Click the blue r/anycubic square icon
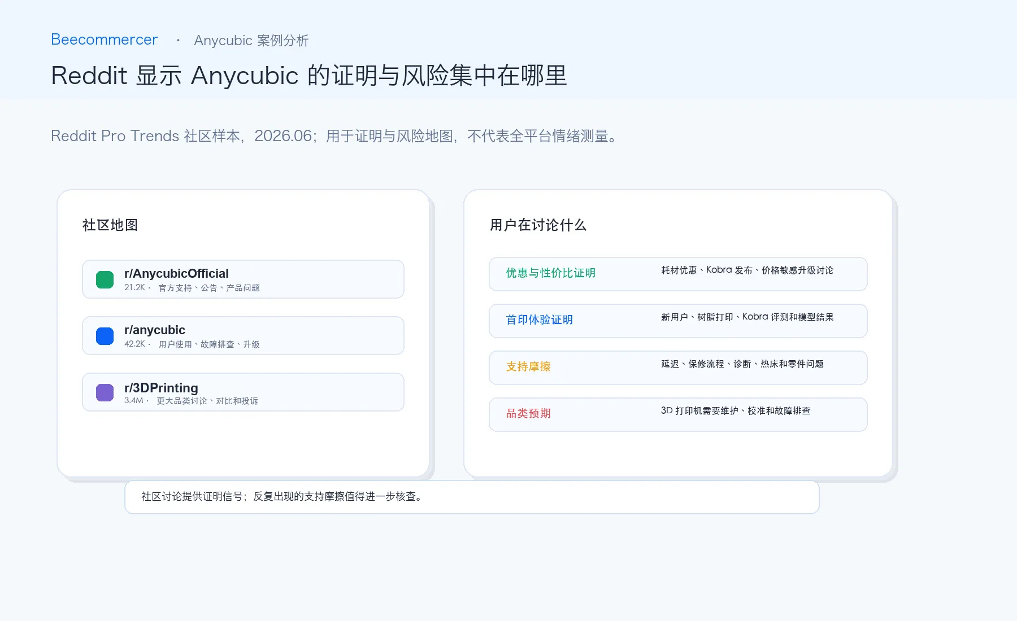Image resolution: width=1017 pixels, height=621 pixels. coord(105,336)
